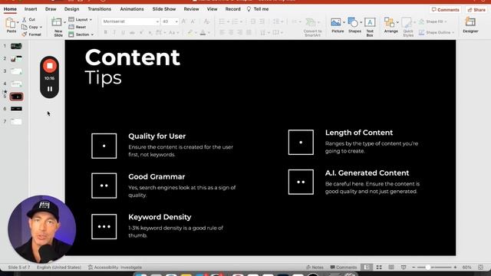This screenshot has width=491, height=276.
Task: Open the Record tab
Action: 233,9
